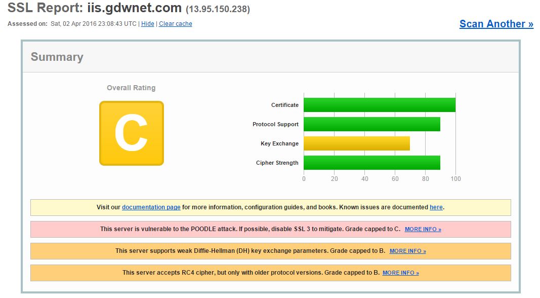The image size is (540, 298).
Task: Follow the known issues 'here' link
Action: click(436, 207)
